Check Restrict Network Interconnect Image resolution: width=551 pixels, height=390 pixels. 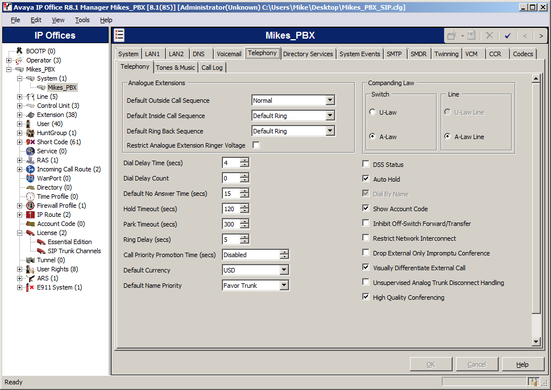click(x=366, y=237)
